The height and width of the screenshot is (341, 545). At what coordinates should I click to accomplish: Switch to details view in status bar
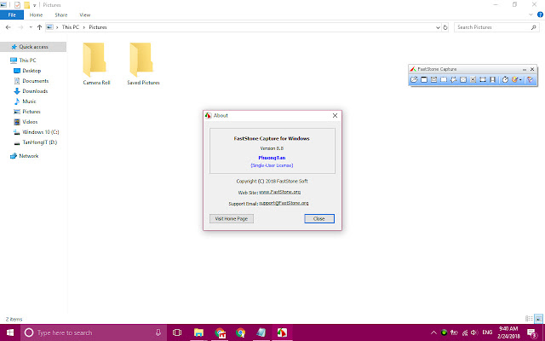tap(529, 319)
